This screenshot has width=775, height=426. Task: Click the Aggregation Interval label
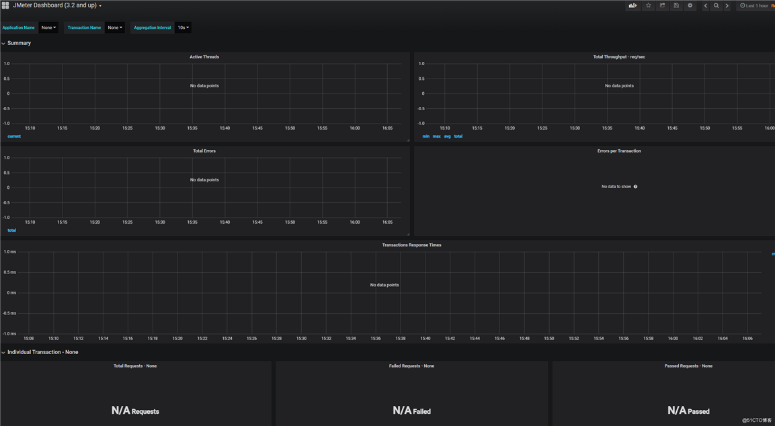(x=152, y=28)
